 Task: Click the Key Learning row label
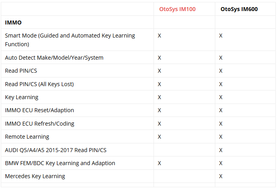[x=21, y=97]
